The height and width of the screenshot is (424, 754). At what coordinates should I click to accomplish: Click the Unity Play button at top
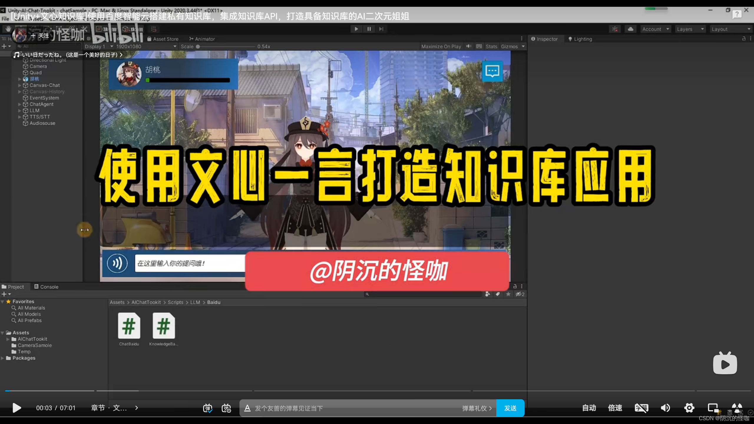point(356,29)
